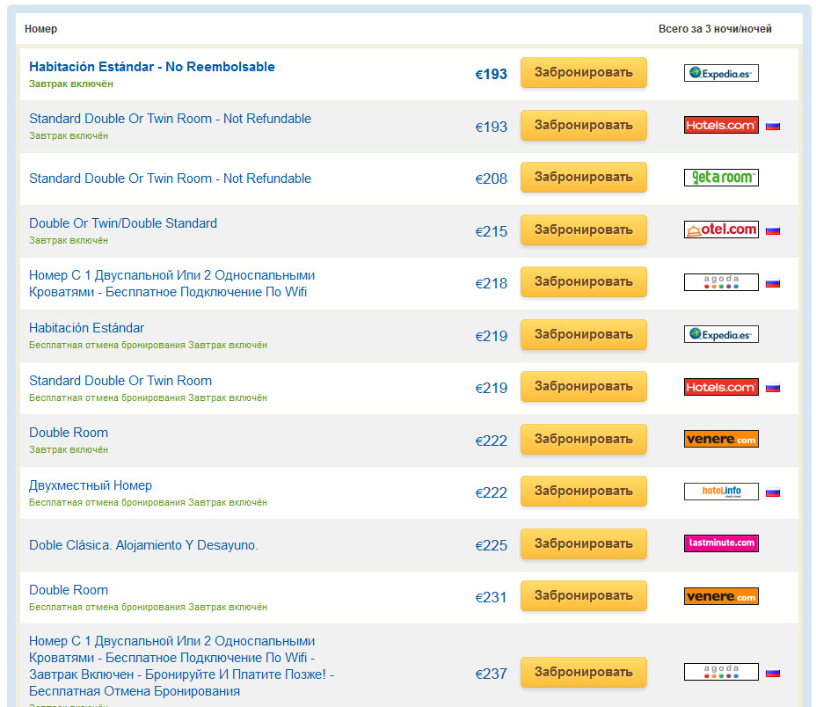
Task: Open Doble Clásica. Alojamiento Y Desayuno link
Action: (x=143, y=545)
